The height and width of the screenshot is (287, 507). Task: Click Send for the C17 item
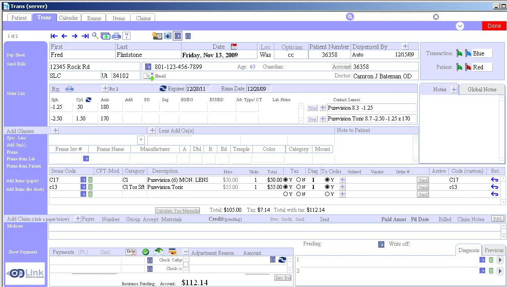point(423,180)
